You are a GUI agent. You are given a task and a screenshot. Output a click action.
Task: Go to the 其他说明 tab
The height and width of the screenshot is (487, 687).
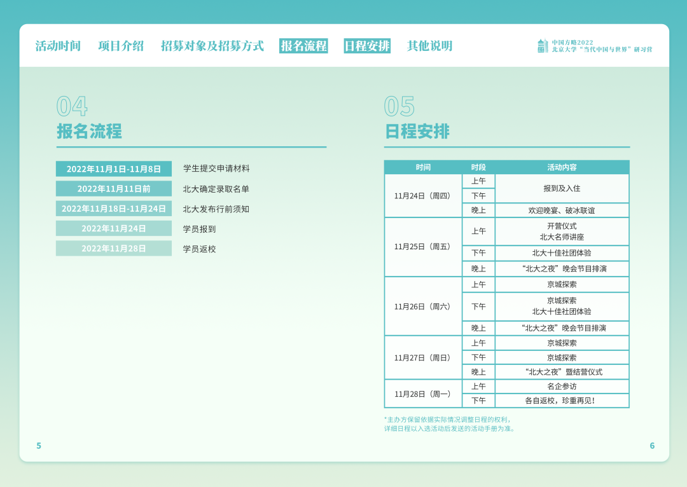[429, 46]
